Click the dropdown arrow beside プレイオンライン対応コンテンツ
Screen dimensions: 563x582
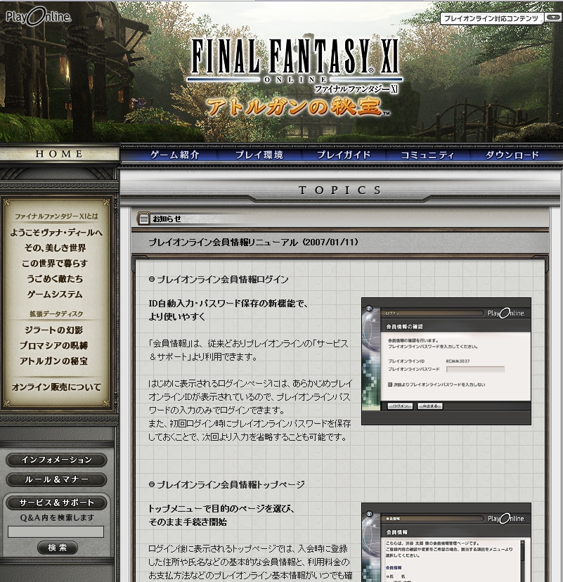[553, 18]
